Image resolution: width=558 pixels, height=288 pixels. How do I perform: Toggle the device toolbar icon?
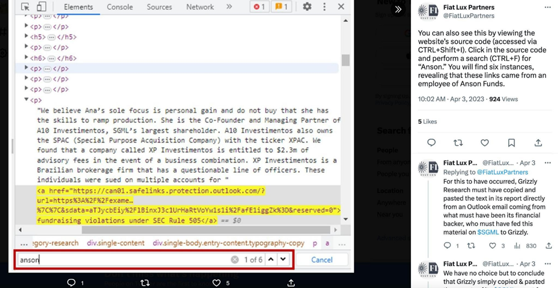(41, 7)
